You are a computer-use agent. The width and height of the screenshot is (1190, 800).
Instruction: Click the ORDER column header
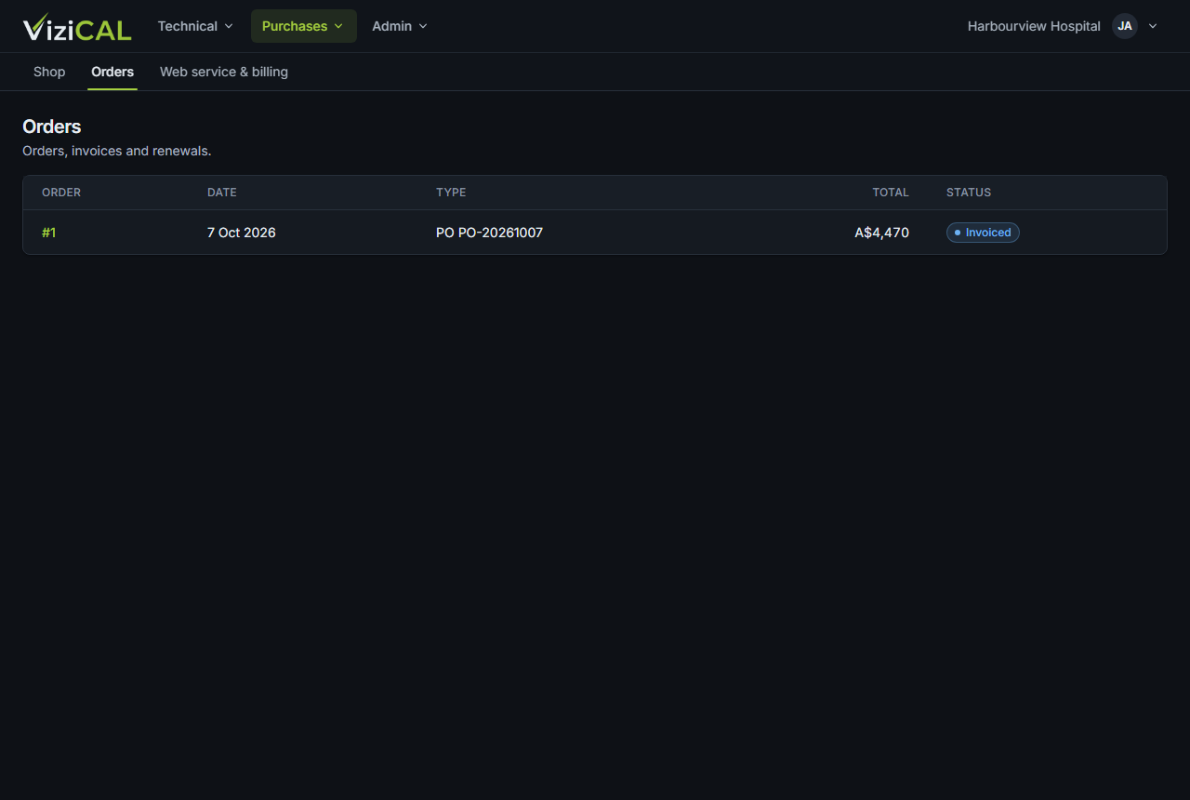[x=61, y=193]
